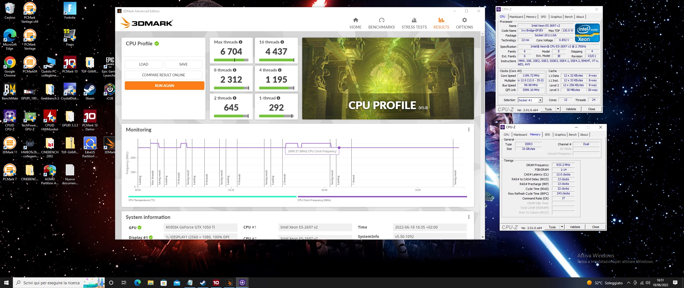Open 3DMark OPTIONS gear

[464, 23]
